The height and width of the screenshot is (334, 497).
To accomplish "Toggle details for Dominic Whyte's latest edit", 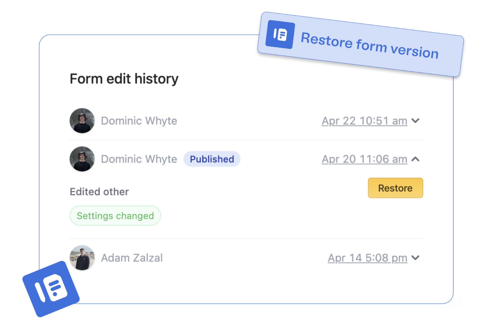I will click(416, 121).
